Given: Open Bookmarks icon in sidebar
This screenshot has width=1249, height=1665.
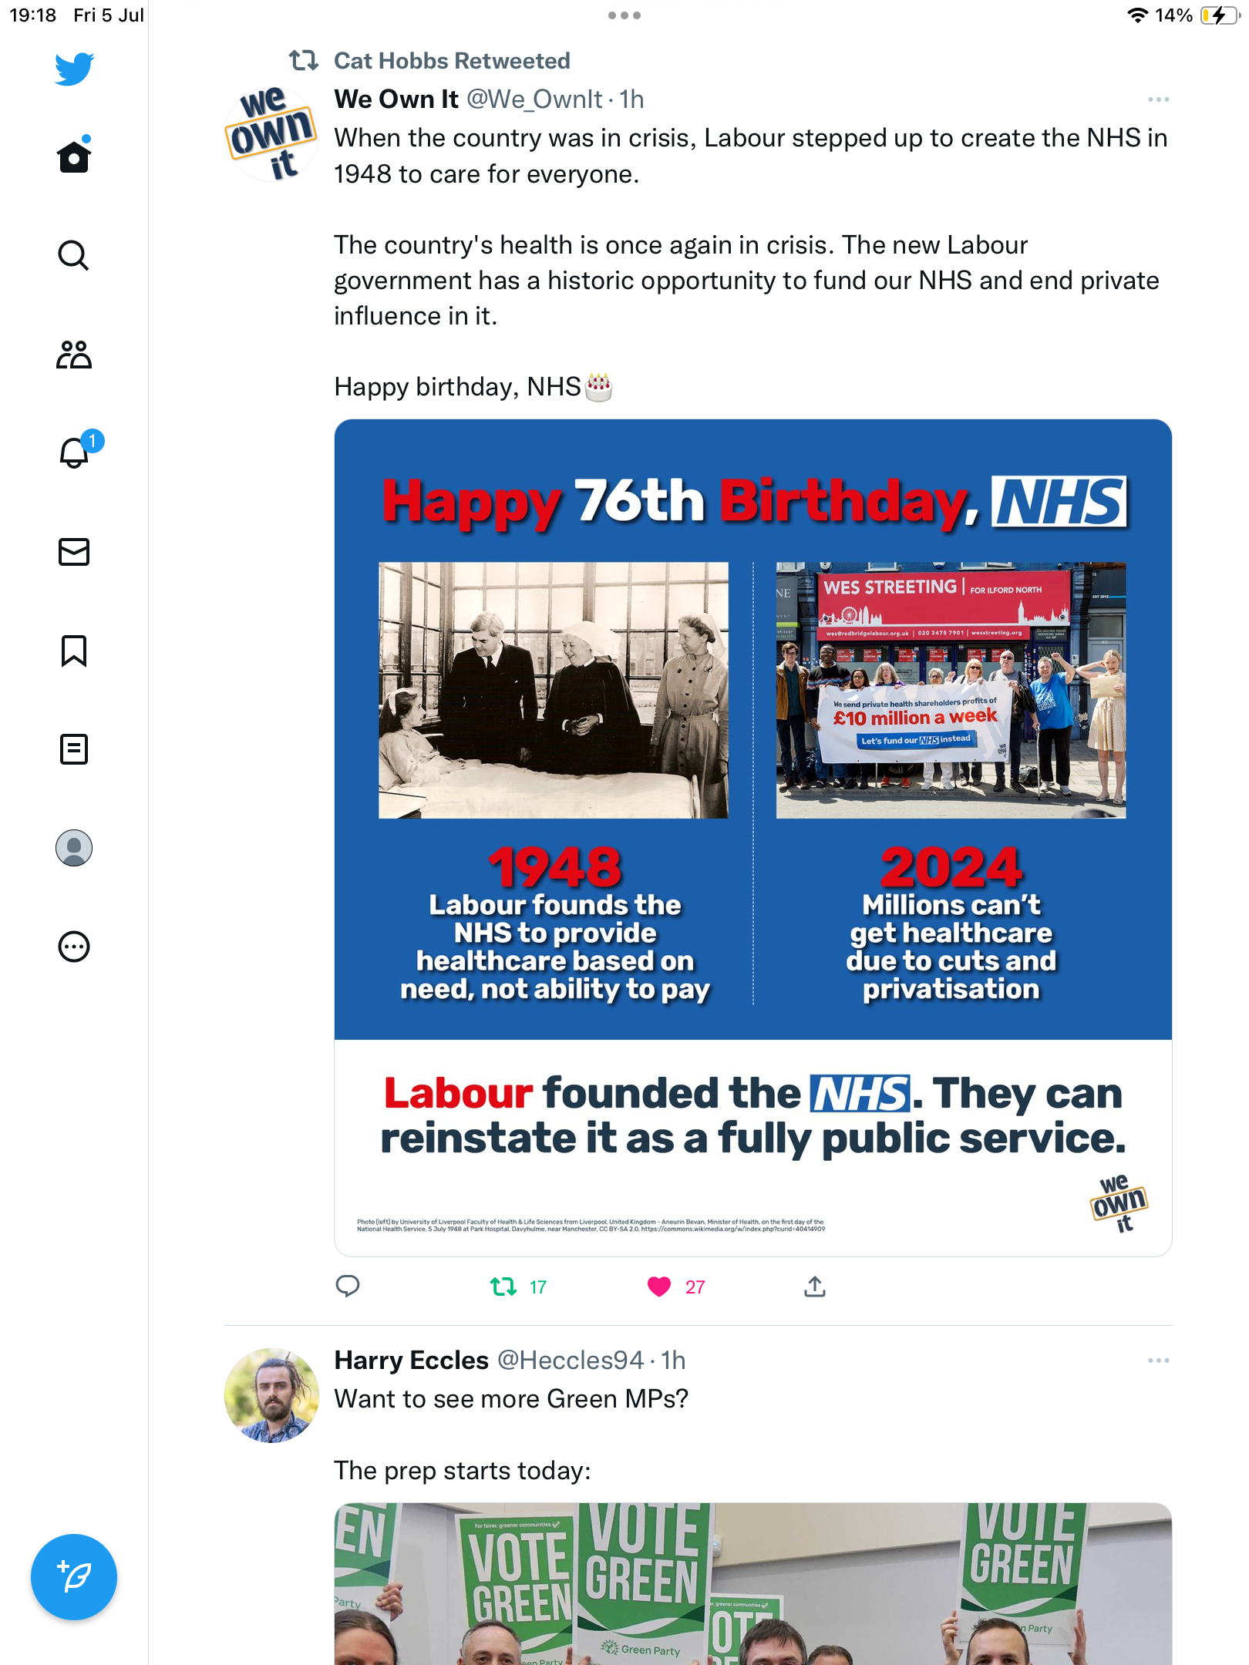Looking at the screenshot, I should pyautogui.click(x=74, y=651).
